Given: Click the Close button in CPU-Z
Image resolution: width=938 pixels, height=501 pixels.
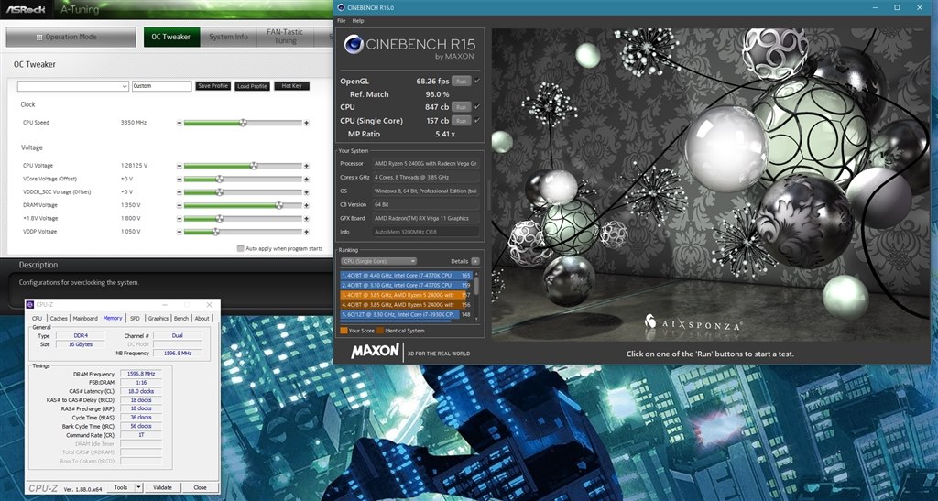Looking at the screenshot, I should (x=200, y=488).
